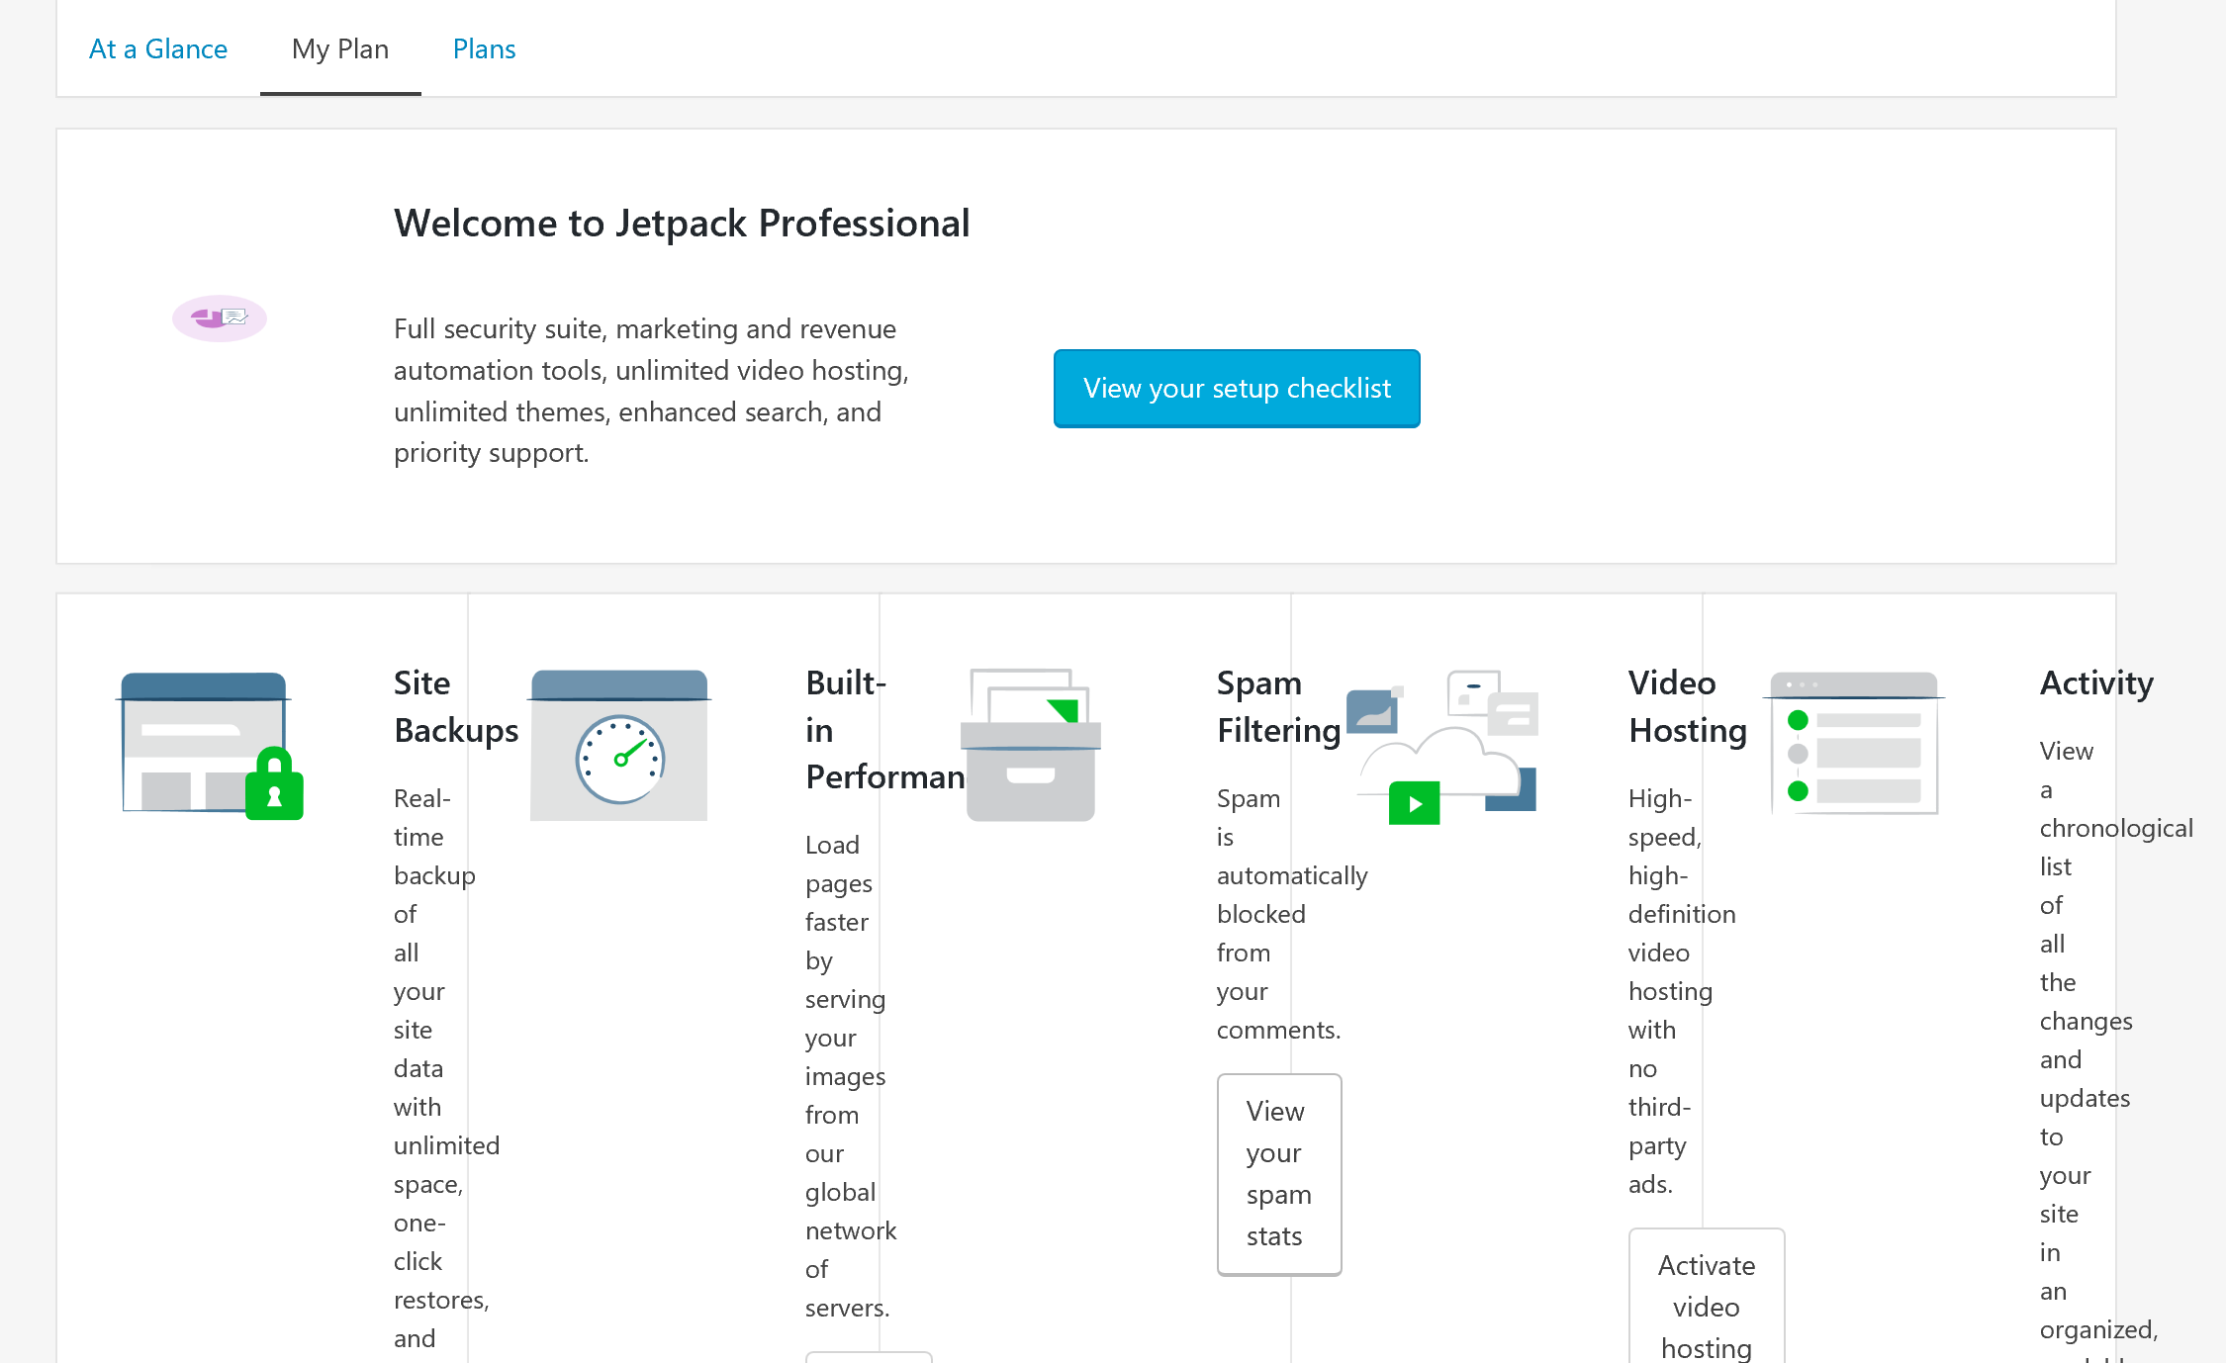The image size is (2226, 1363).
Task: Click "Activate video hosting"
Action: [1706, 1307]
